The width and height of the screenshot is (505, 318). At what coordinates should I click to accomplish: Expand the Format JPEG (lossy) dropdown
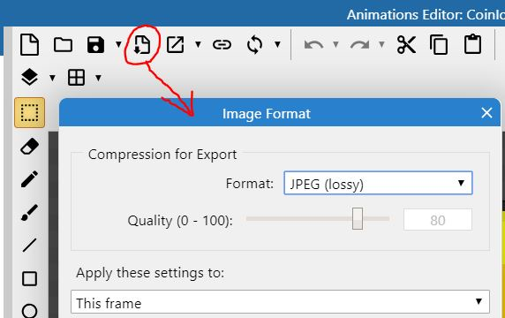(x=378, y=183)
